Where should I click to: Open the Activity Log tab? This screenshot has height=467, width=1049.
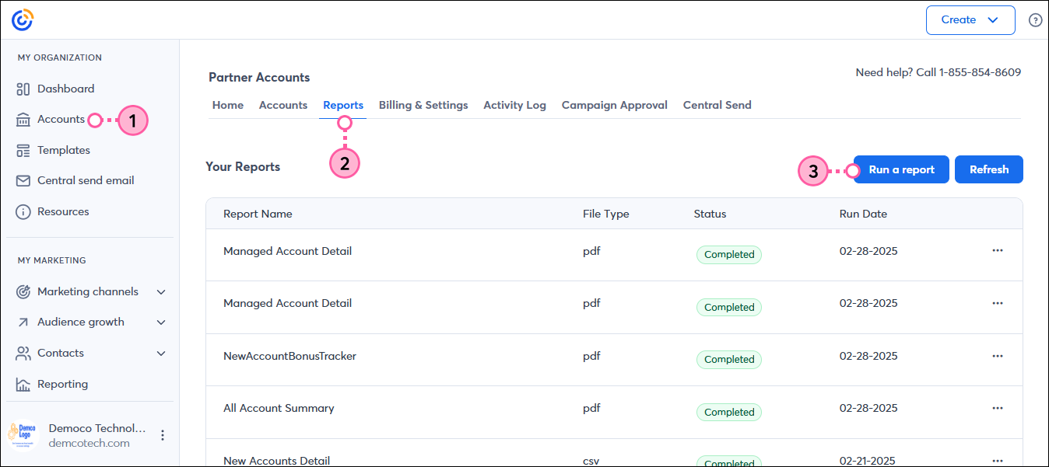tap(514, 105)
